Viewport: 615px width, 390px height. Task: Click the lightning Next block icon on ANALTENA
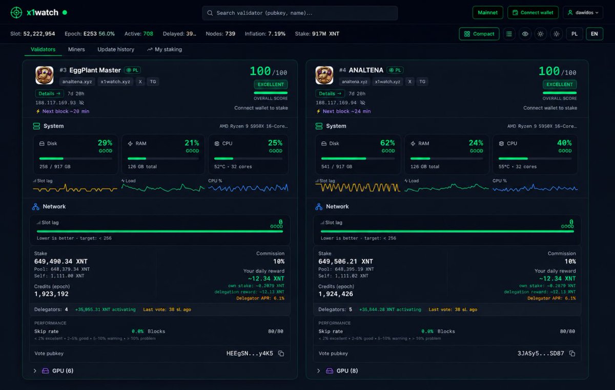coord(318,111)
